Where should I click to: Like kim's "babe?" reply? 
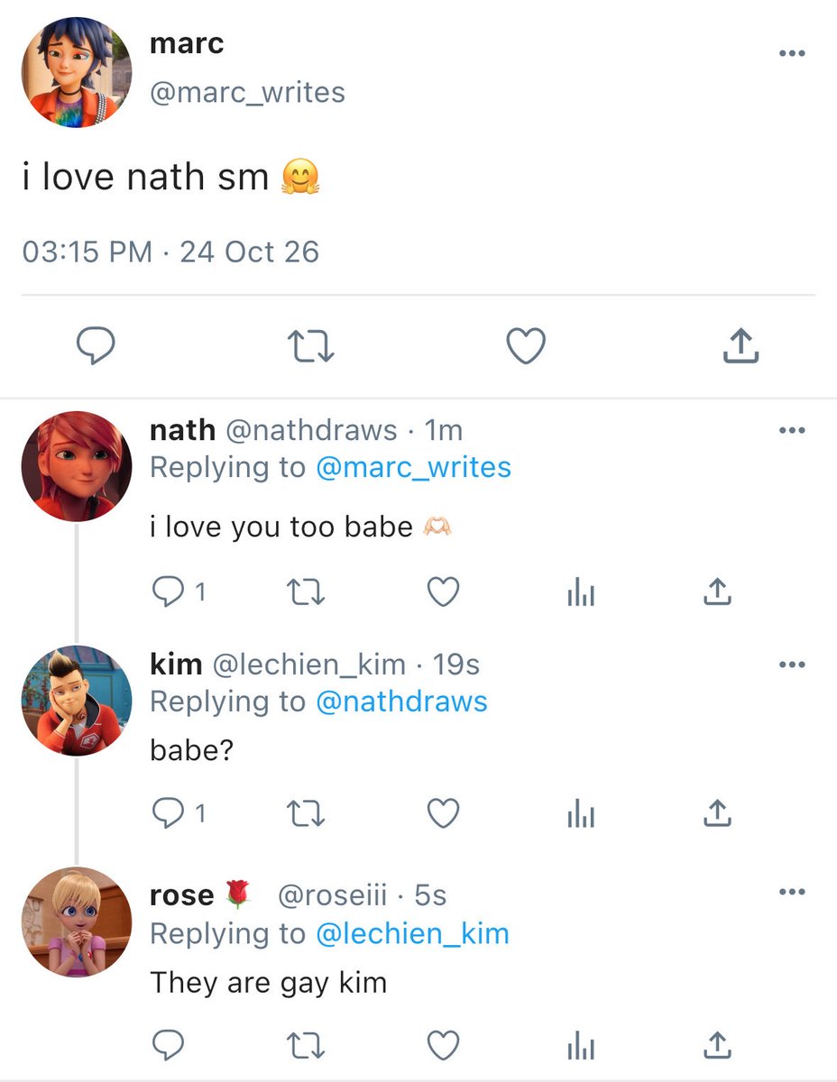point(443,814)
